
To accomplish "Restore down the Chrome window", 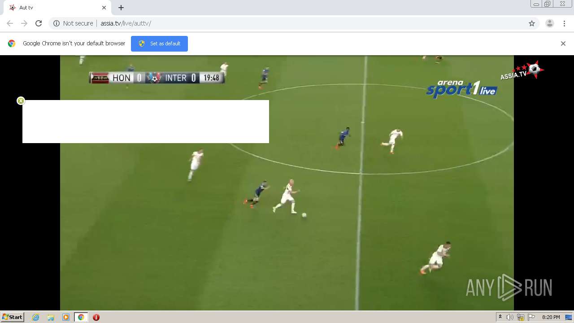I will [548, 4].
